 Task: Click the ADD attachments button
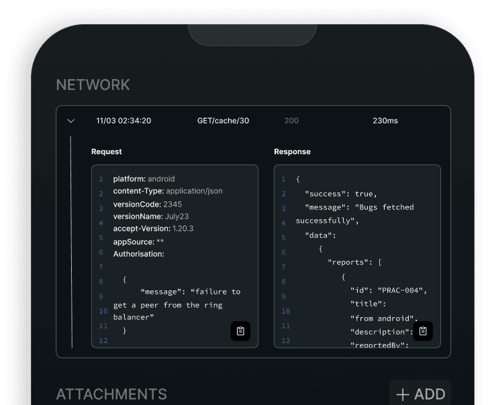[x=420, y=394]
